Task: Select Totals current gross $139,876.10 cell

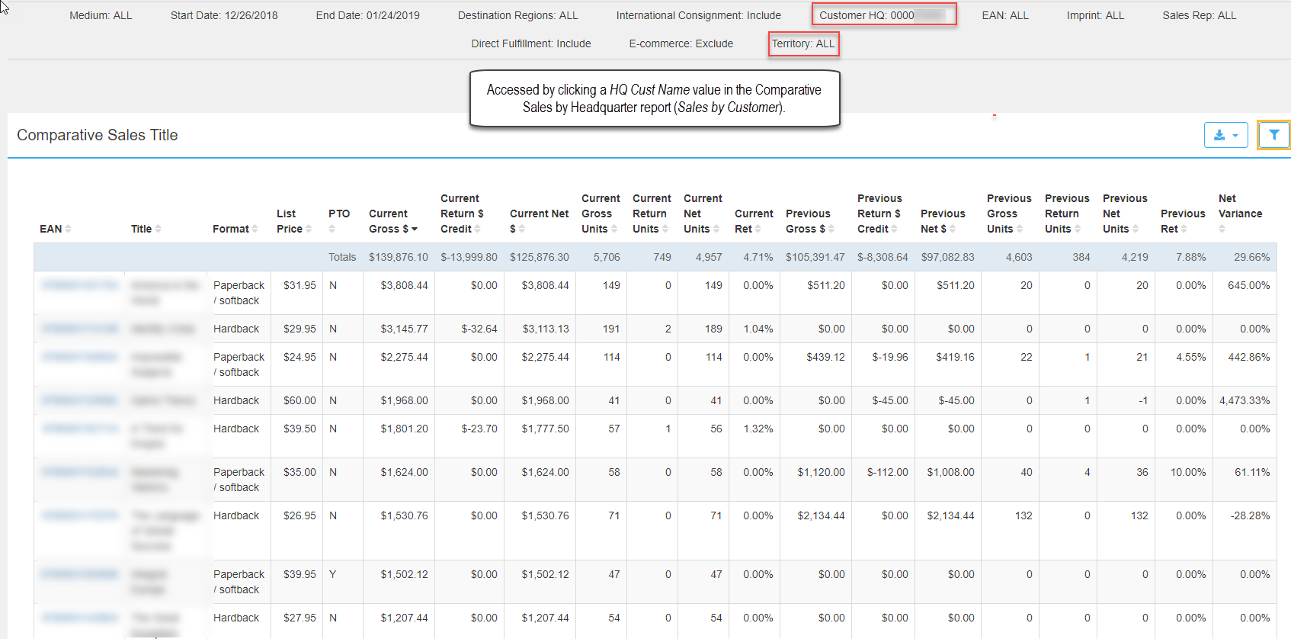Action: tap(398, 257)
